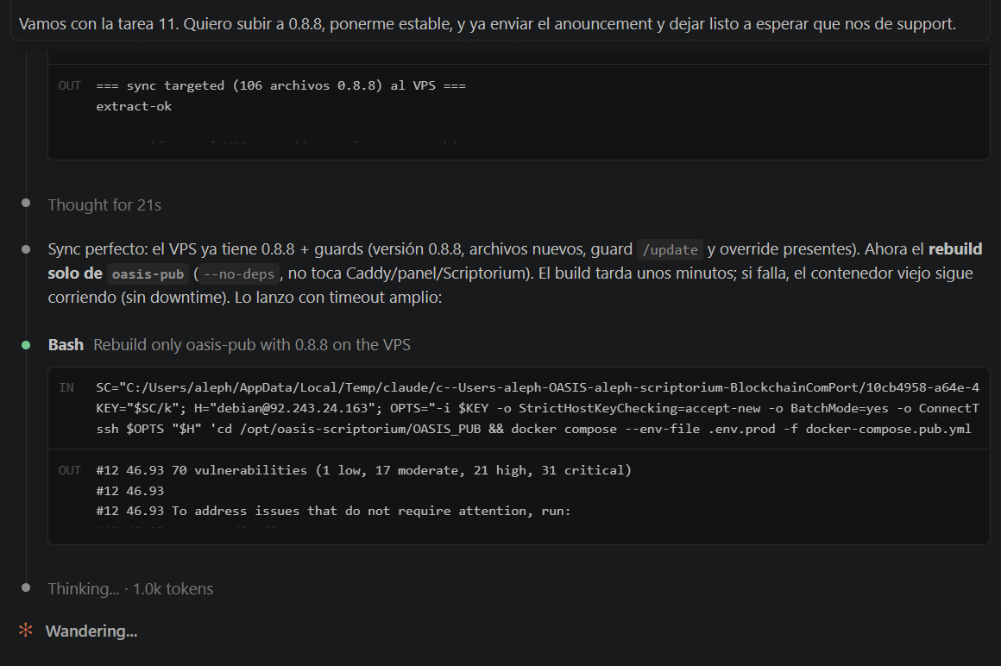This screenshot has height=666, width=1001.
Task: Click the bullet next to the Sync perfecto paragraph
Action: tap(26, 248)
